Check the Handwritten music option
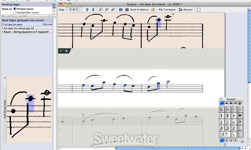The width and height of the screenshot is (251, 150). point(15,12)
